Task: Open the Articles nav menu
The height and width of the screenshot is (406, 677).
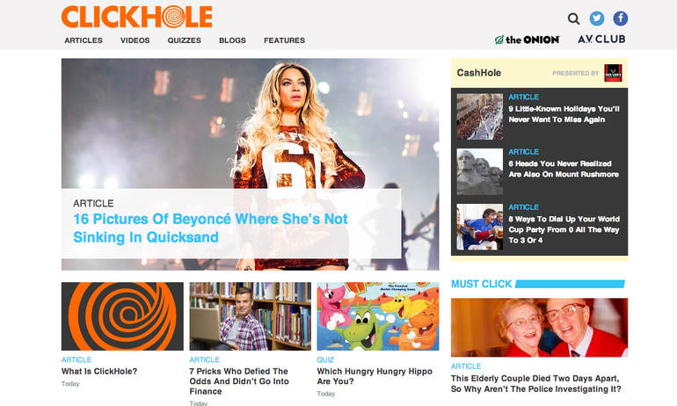Action: coord(84,40)
